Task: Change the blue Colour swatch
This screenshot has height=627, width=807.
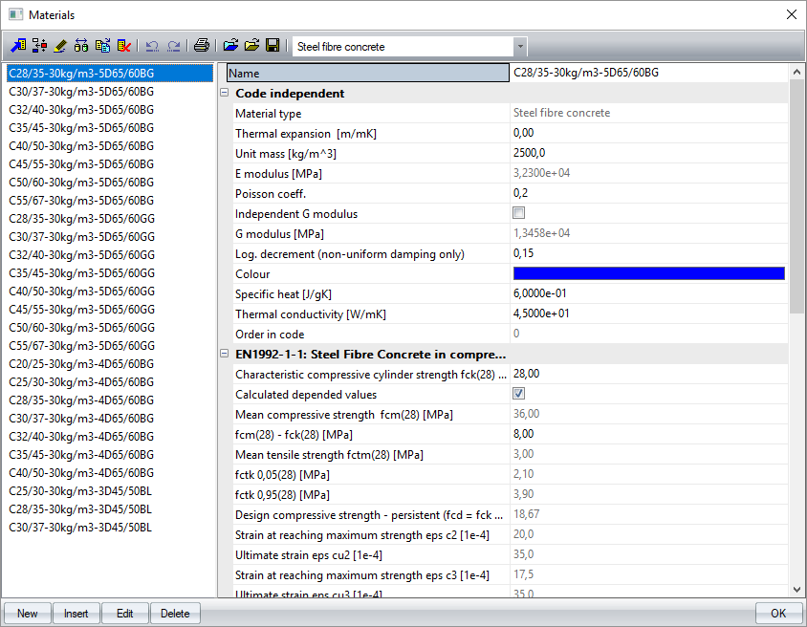Action: 648,273
